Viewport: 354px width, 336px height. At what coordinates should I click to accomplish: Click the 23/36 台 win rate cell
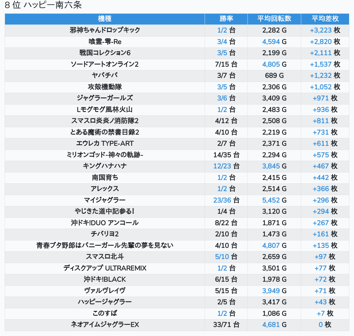(x=226, y=200)
